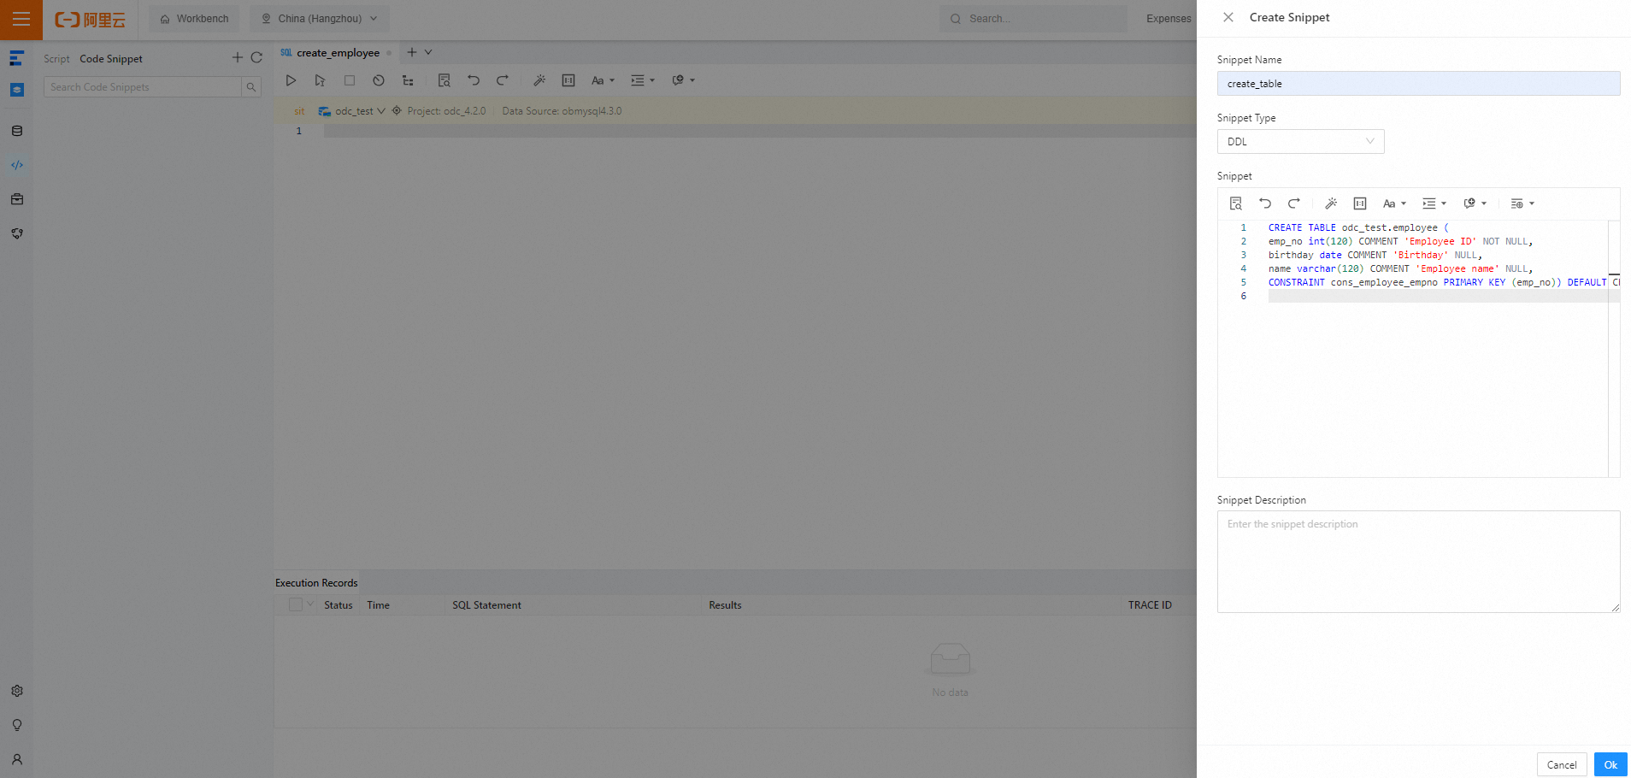Redo in the main SQL editor toolbar
Image resolution: width=1631 pixels, height=778 pixels.
coord(503,80)
